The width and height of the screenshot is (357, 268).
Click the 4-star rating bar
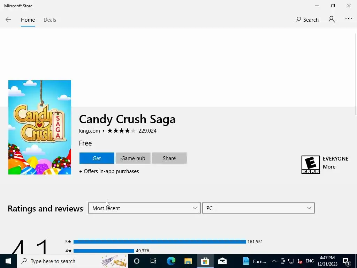point(104,251)
